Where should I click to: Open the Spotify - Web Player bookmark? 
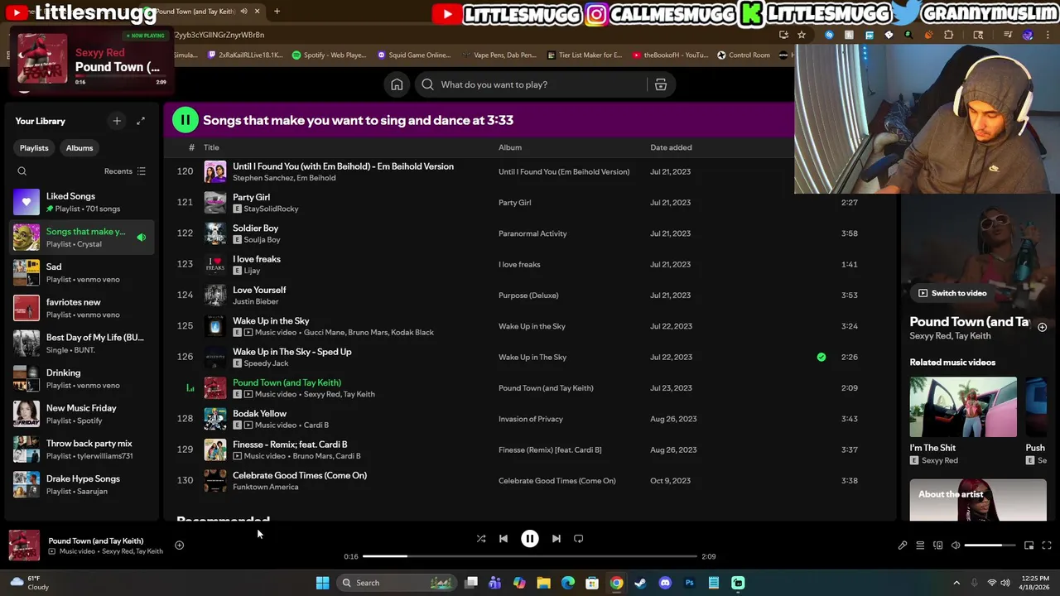[329, 55]
